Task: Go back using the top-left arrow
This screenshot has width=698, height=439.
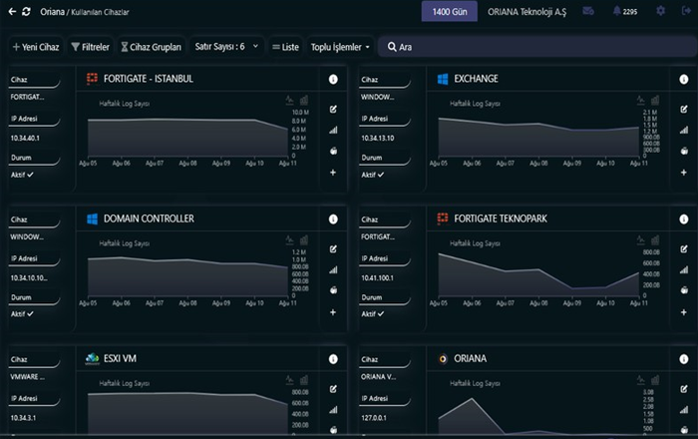Action: (x=12, y=12)
